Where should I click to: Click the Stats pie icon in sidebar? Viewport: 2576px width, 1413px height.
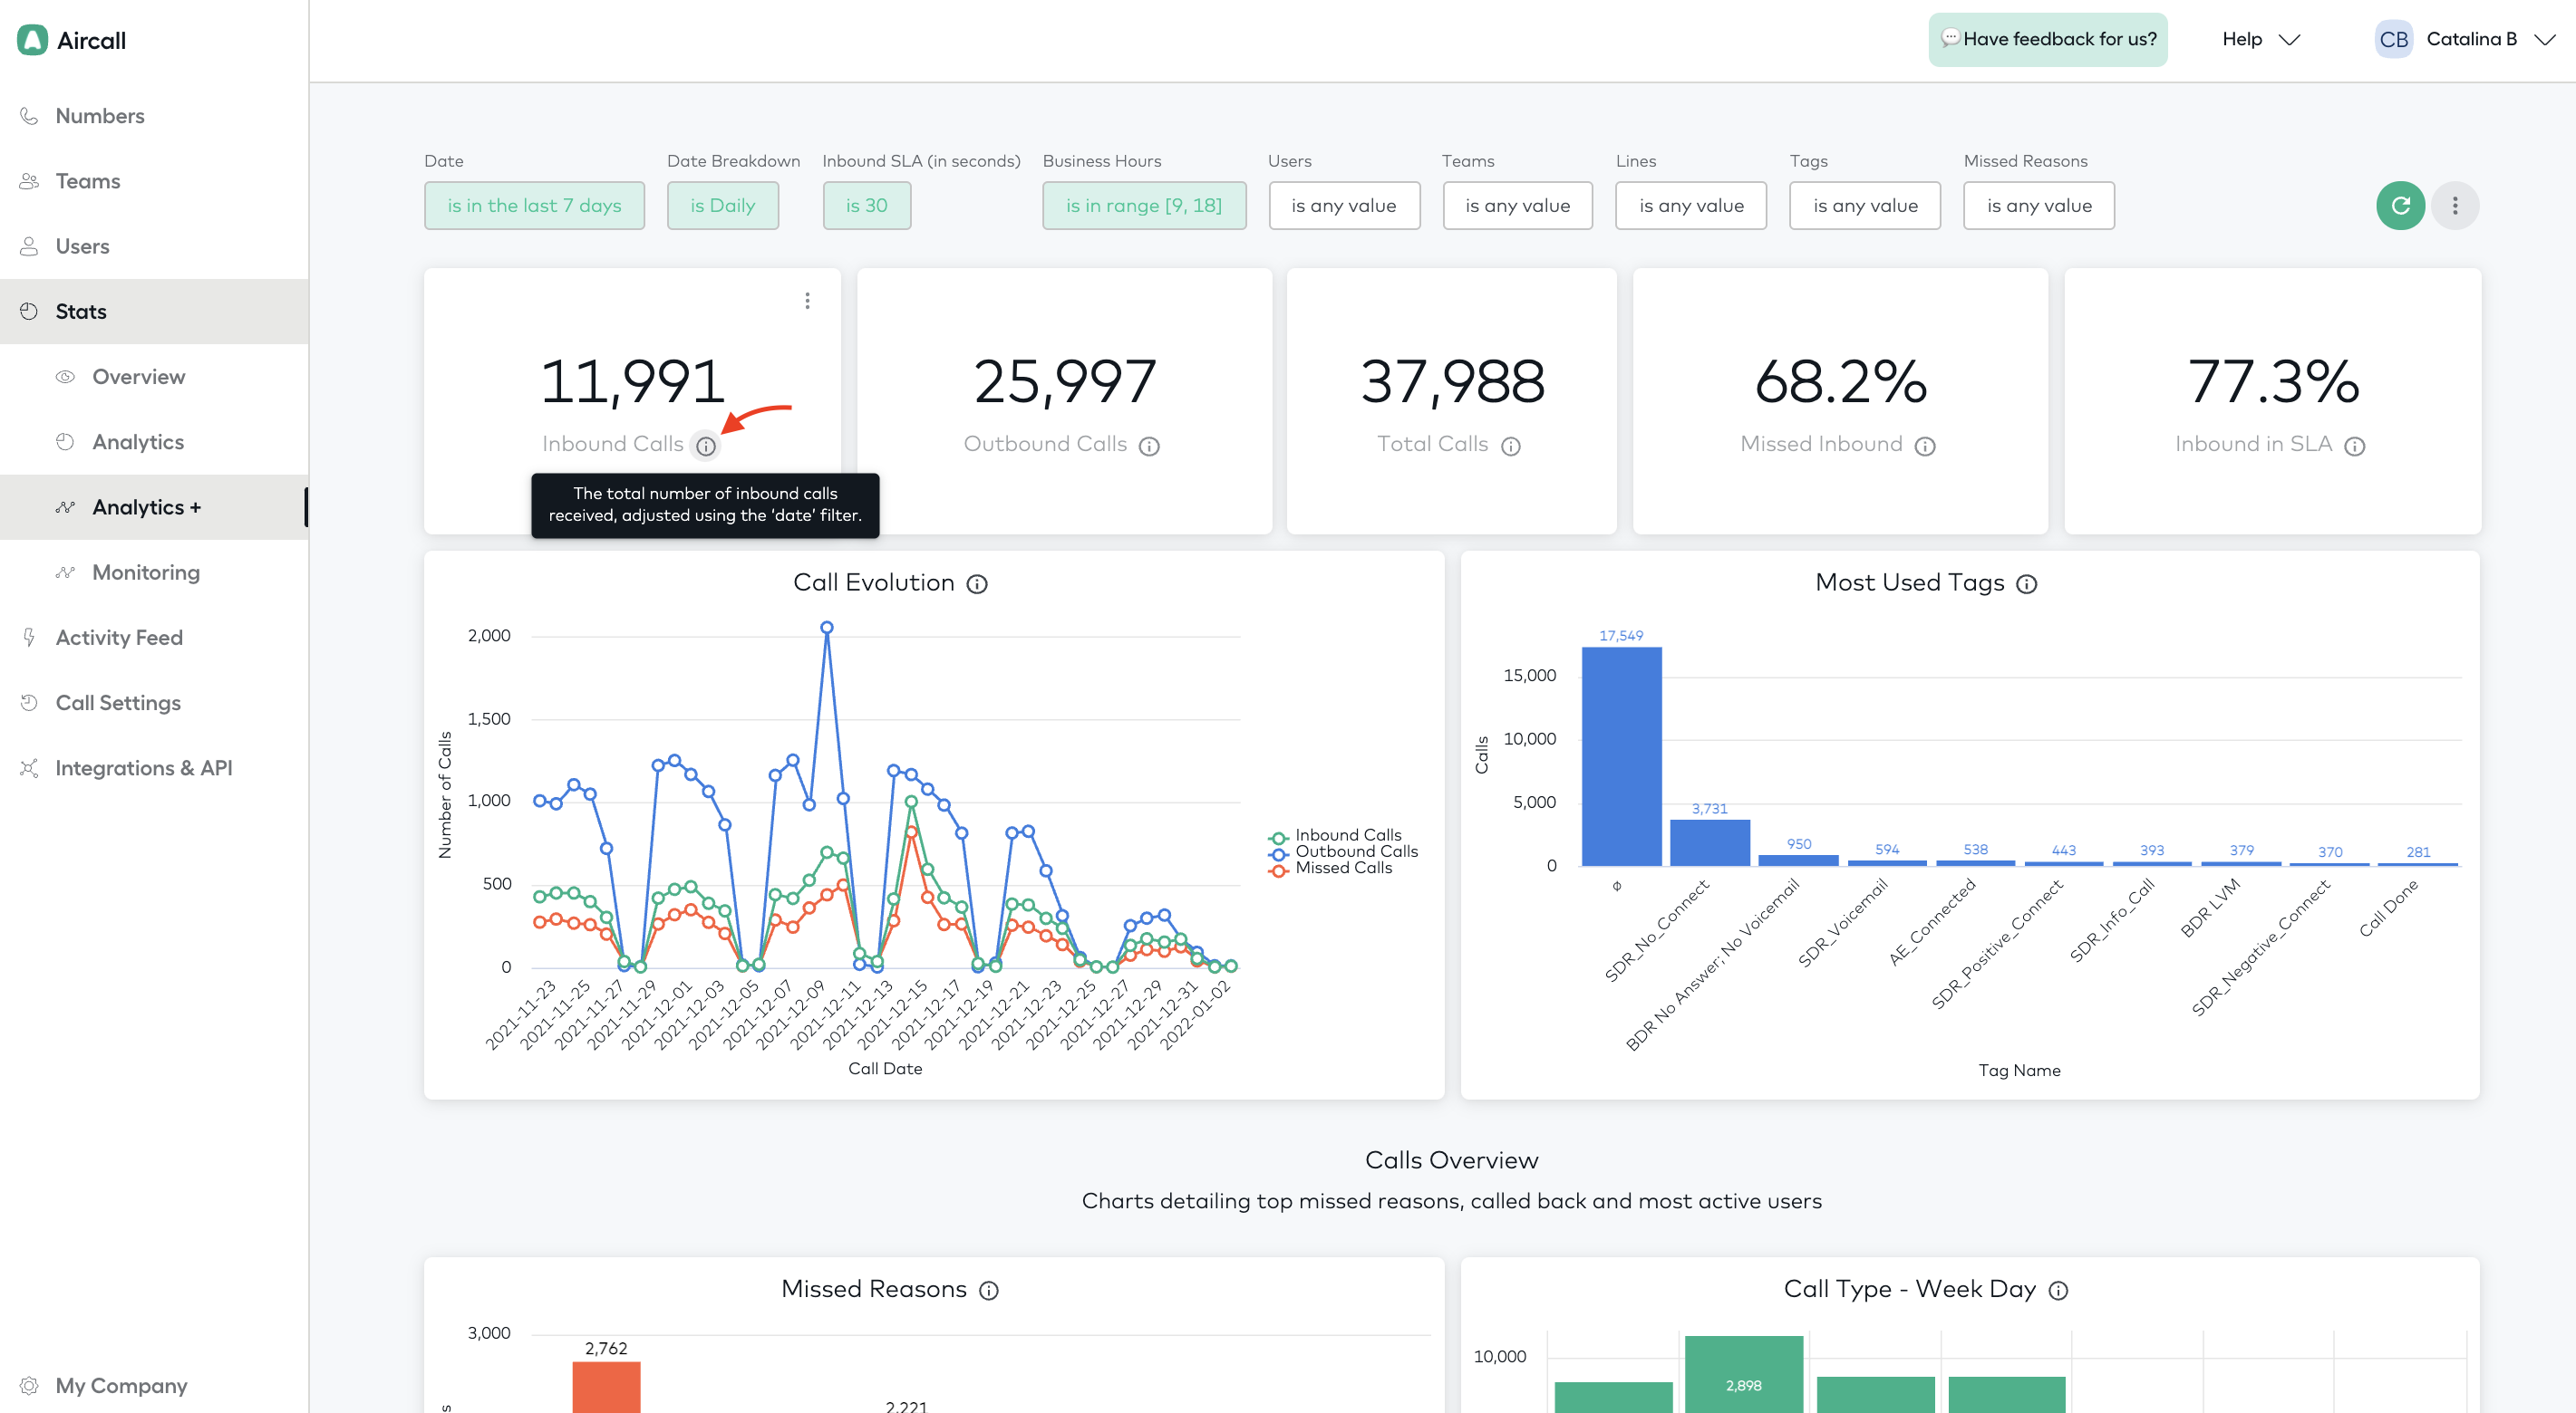tap(29, 311)
